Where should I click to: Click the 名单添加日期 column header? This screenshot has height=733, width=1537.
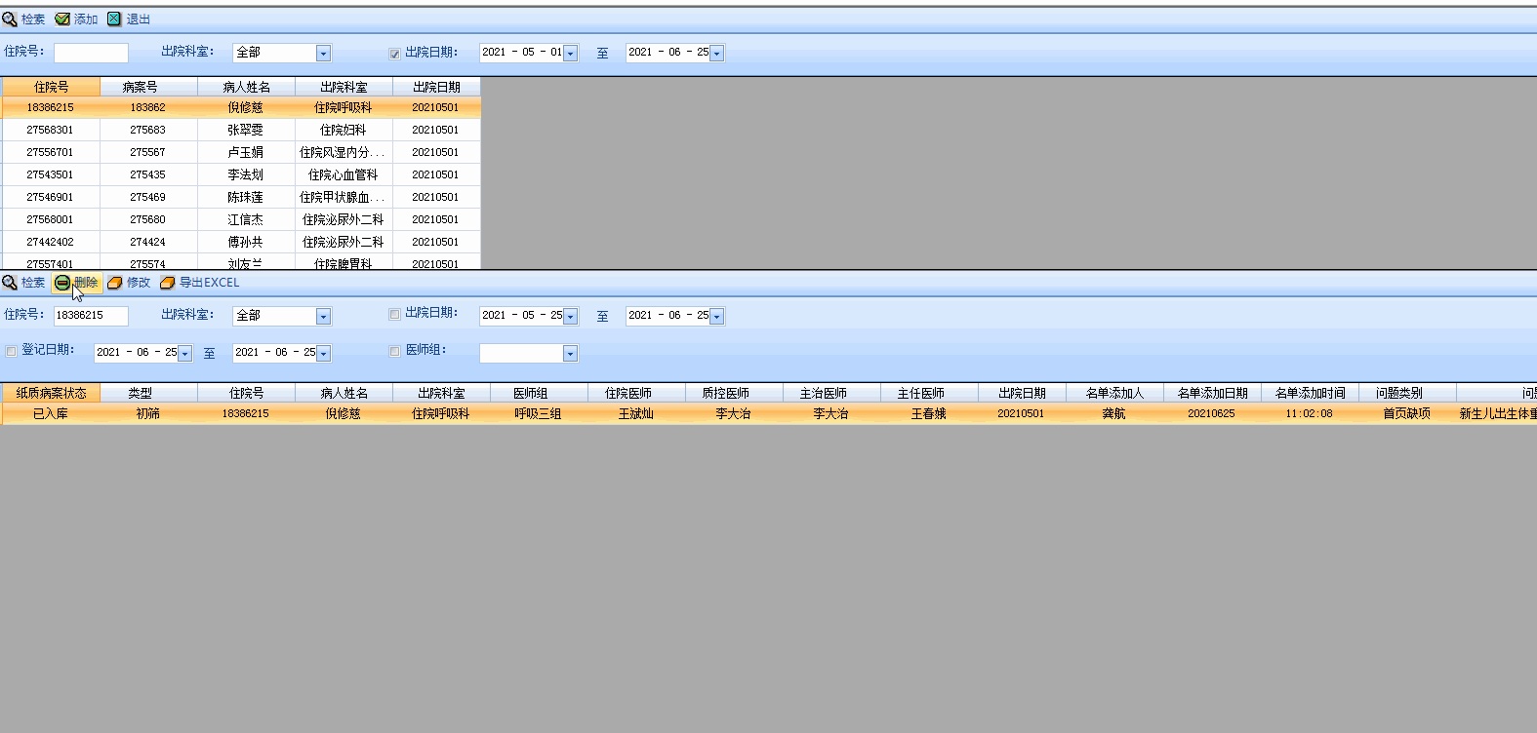1212,393
